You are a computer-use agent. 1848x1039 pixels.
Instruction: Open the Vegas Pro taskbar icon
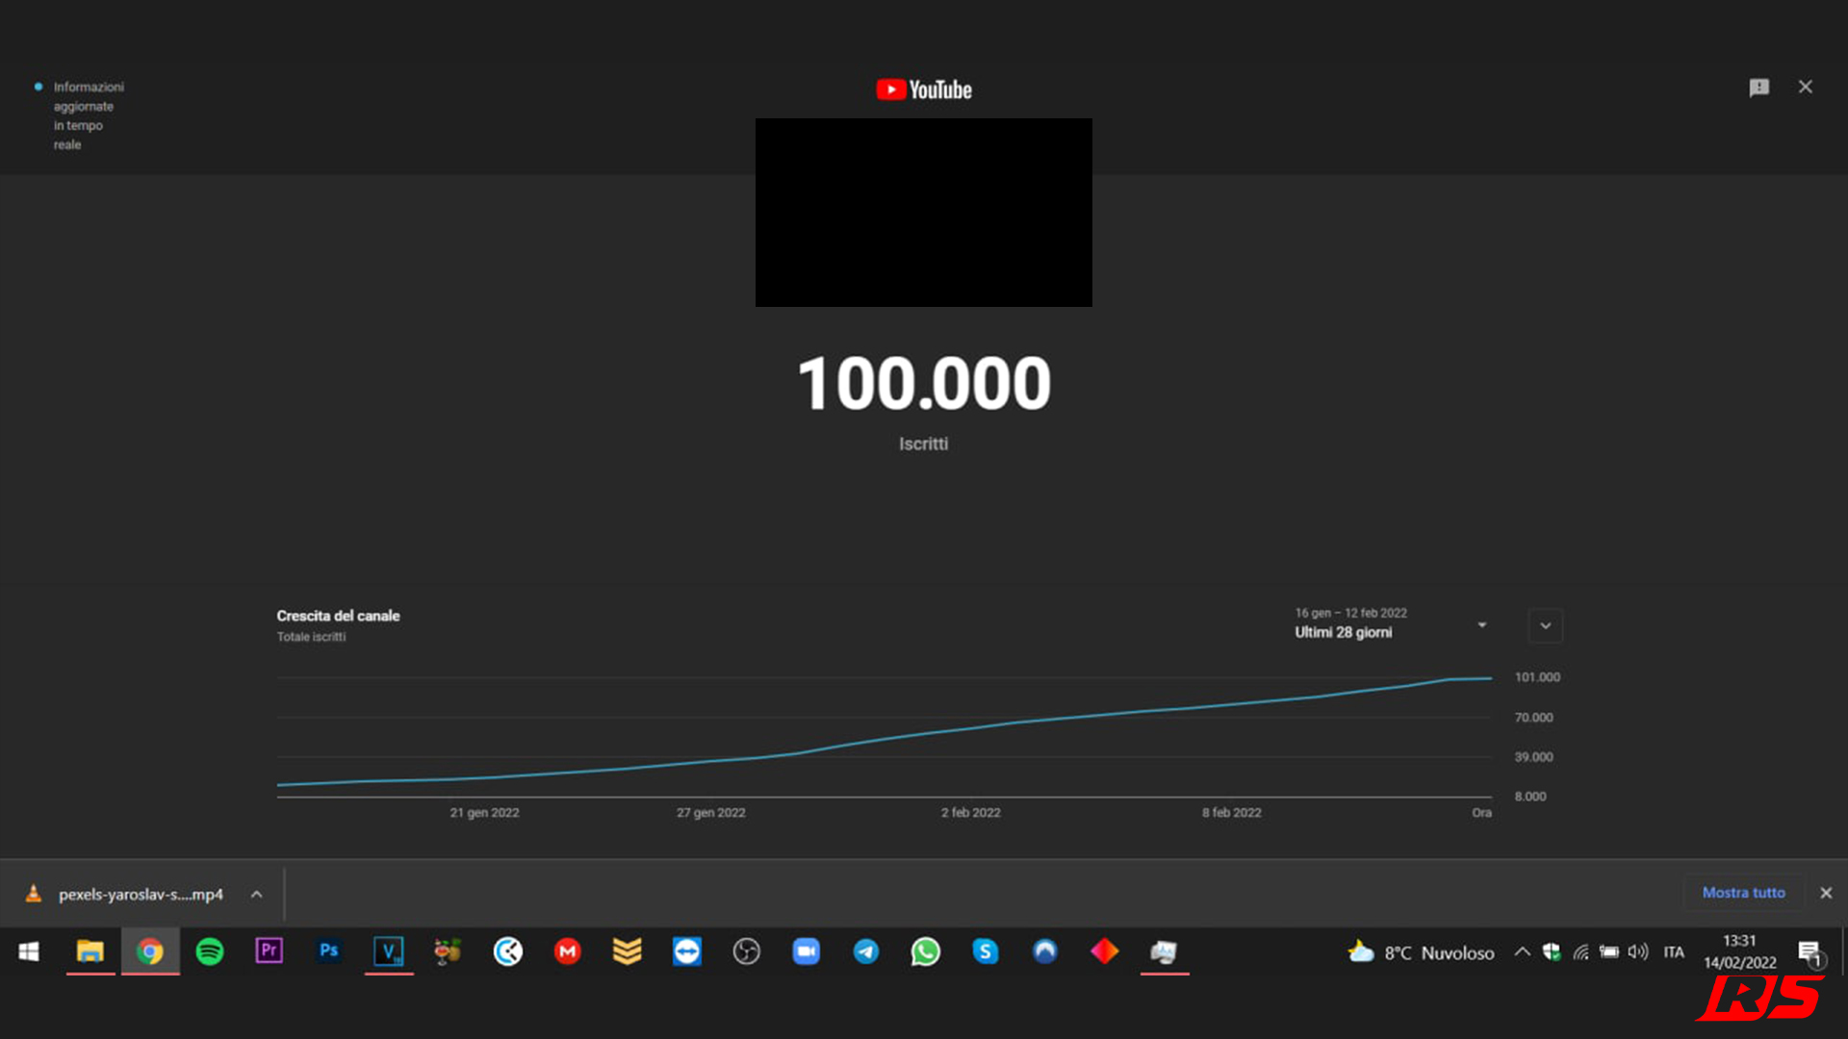[389, 951]
